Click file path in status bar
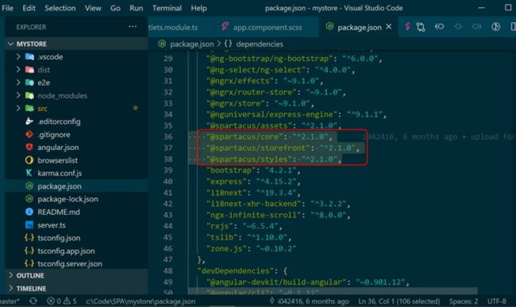This screenshot has width=516, height=307. pyautogui.click(x=141, y=301)
